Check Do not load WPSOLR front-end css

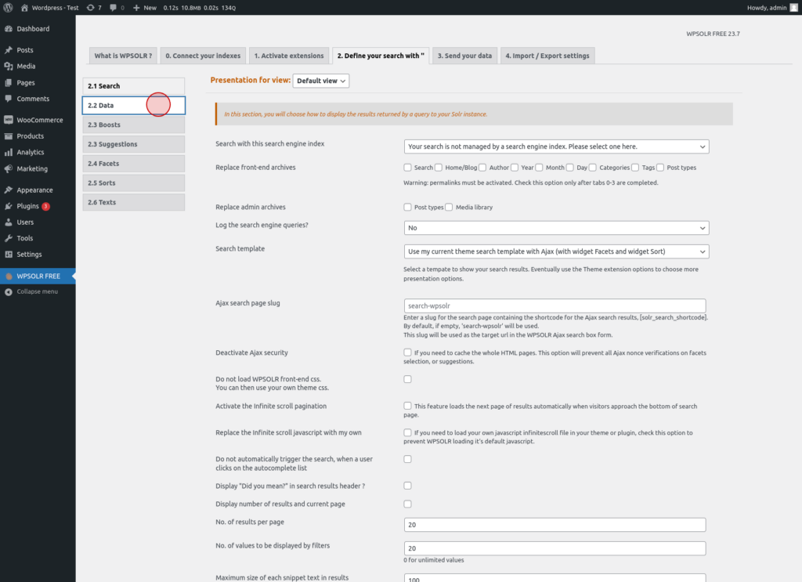[407, 379]
